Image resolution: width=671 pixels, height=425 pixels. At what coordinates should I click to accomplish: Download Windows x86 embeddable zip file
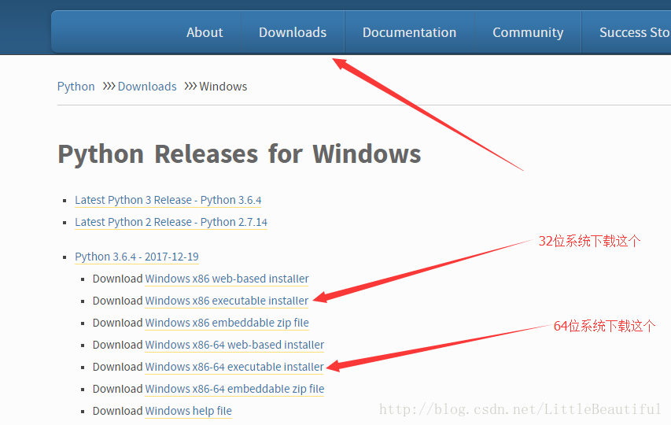tap(227, 323)
